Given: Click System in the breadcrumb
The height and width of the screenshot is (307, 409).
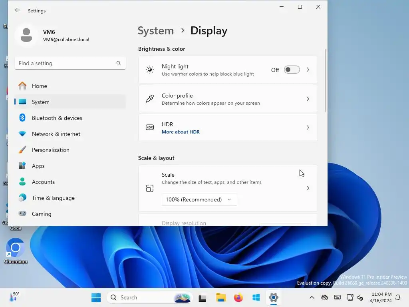Looking at the screenshot, I should (156, 31).
